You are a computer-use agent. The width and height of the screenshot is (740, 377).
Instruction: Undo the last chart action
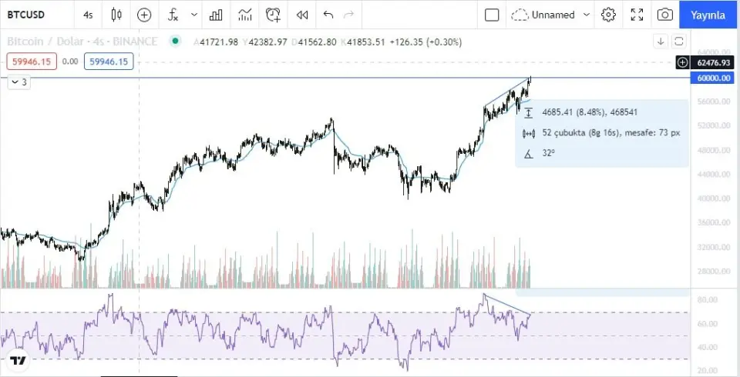click(329, 15)
